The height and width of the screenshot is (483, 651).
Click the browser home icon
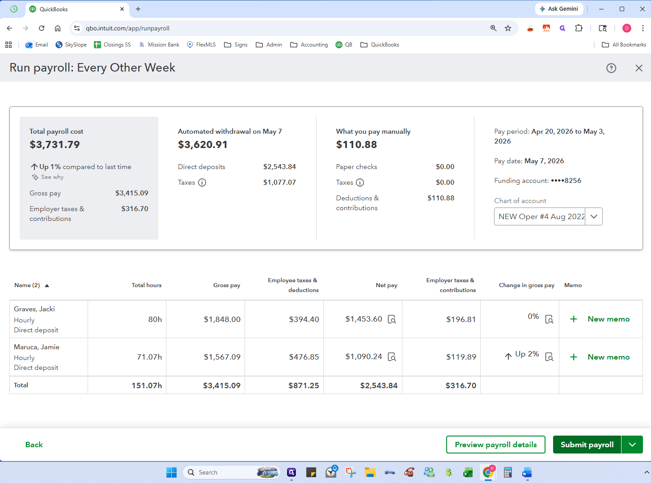58,28
